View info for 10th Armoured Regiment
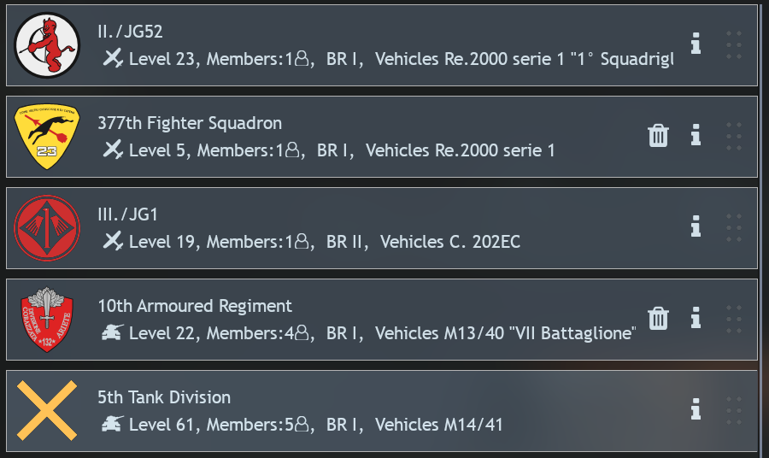 click(696, 318)
